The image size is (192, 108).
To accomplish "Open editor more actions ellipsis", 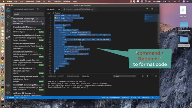I will pos(156,9).
